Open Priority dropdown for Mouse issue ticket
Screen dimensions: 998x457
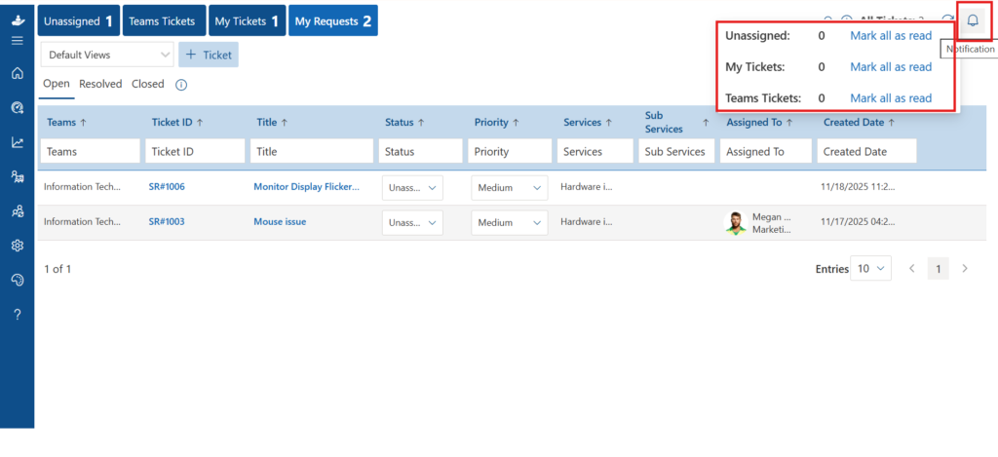pyautogui.click(x=509, y=223)
